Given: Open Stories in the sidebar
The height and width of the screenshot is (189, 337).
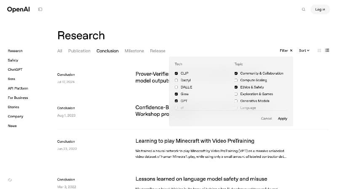Looking at the screenshot, I should (13, 107).
